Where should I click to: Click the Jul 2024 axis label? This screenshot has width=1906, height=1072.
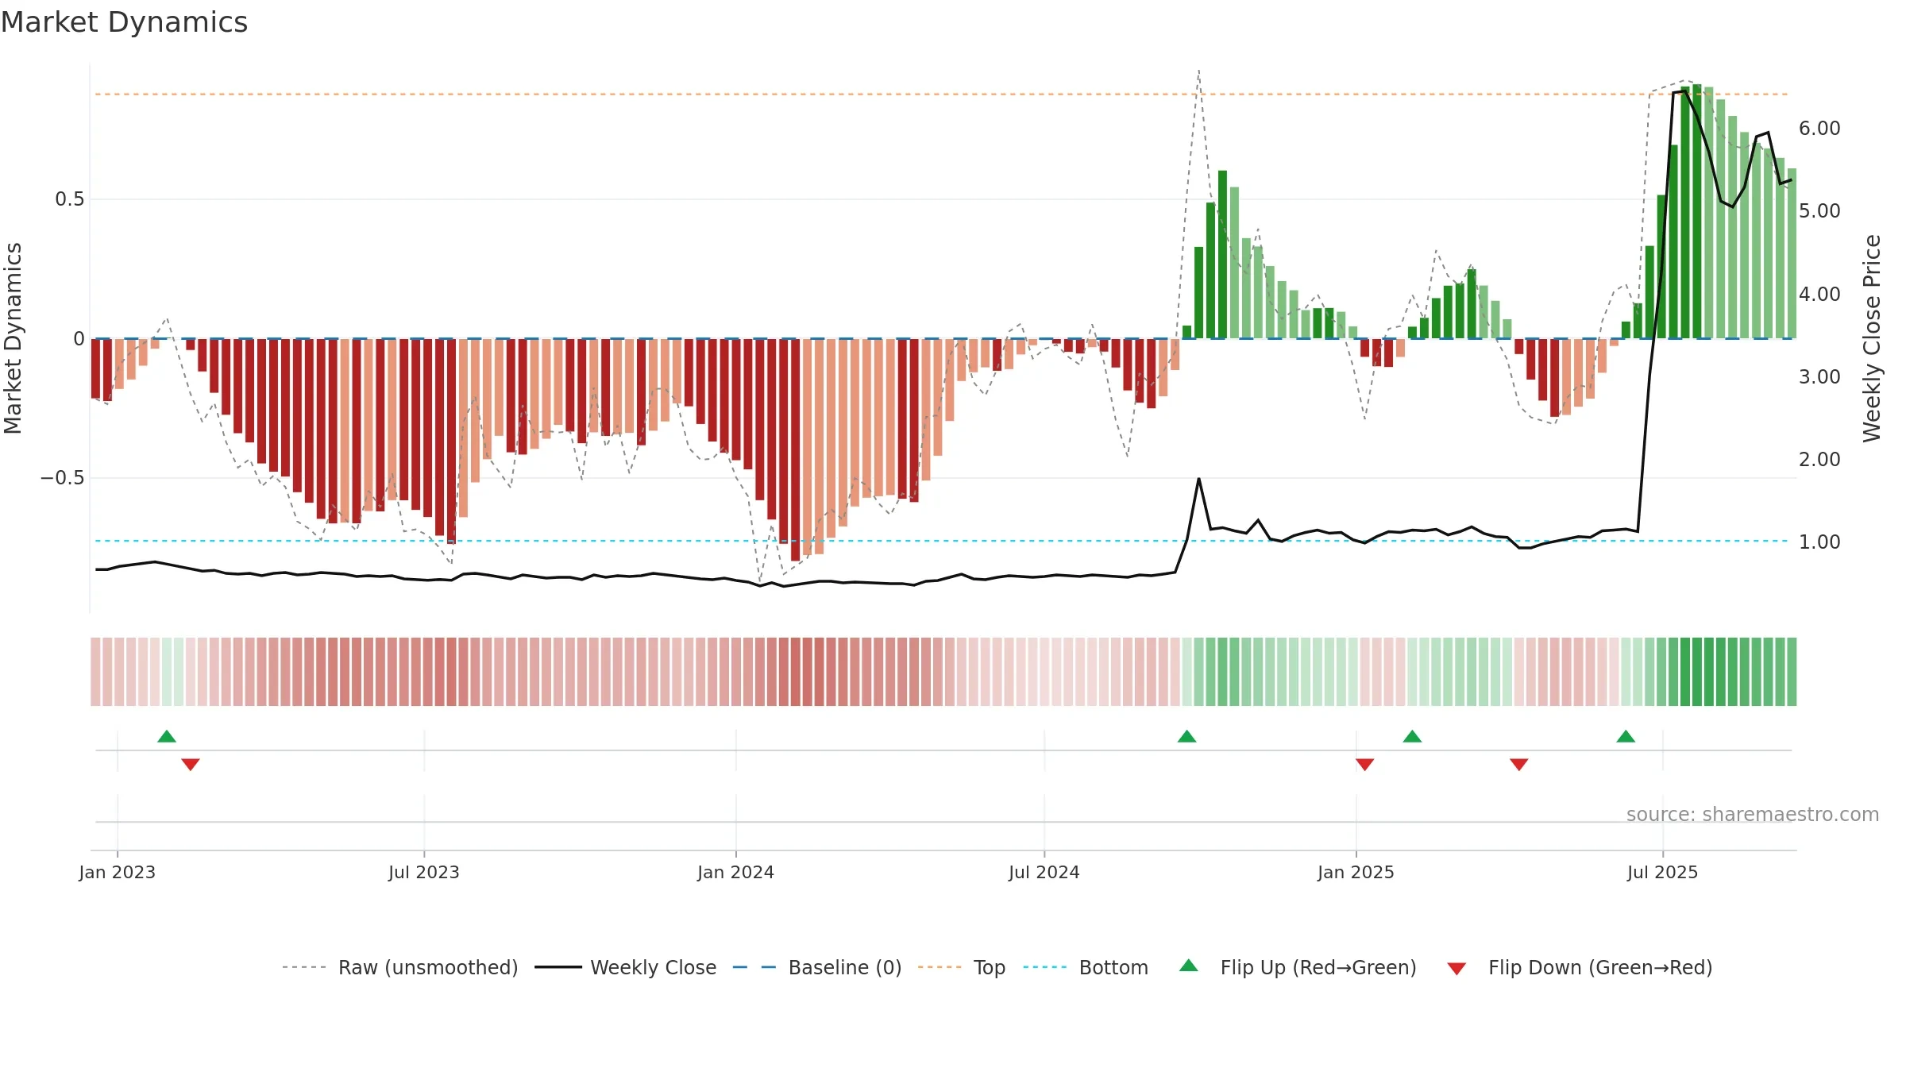pos(1044,872)
